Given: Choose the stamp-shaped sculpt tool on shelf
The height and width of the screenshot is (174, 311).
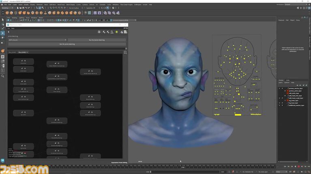Looking at the screenshot, I should tap(45, 13).
